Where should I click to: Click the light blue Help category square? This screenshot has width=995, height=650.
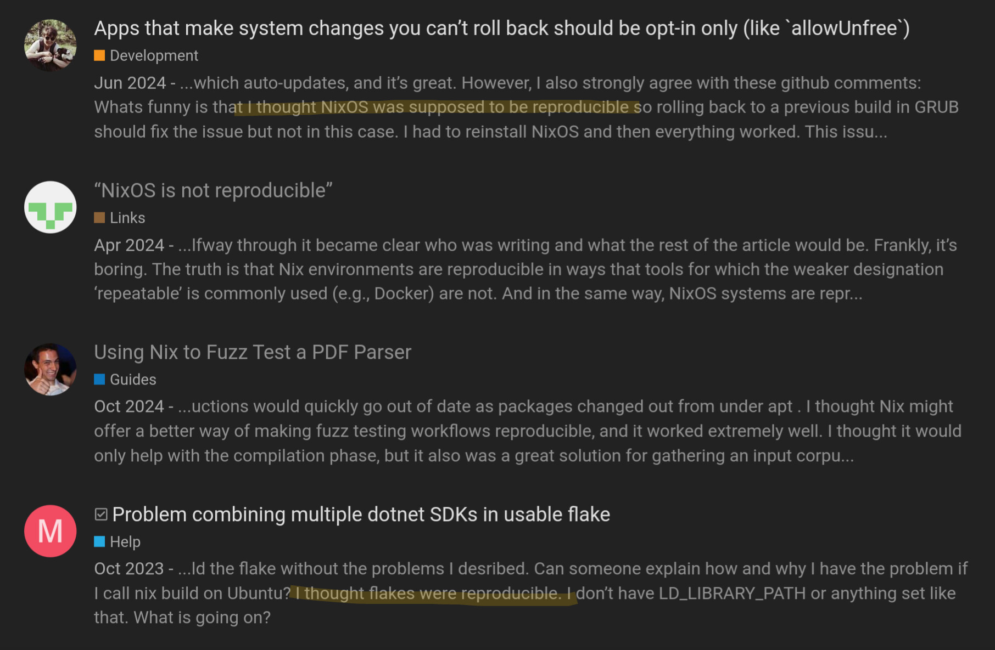(99, 541)
